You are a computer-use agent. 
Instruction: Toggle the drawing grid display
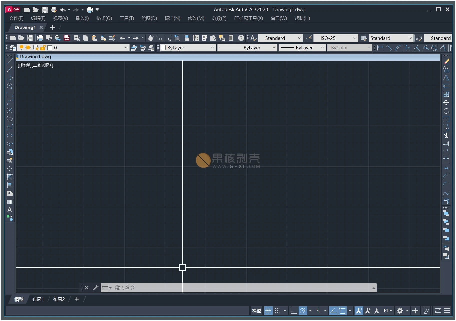point(268,311)
